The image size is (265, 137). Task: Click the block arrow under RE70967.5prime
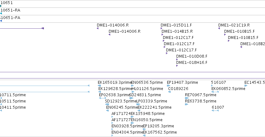tap(187, 98)
